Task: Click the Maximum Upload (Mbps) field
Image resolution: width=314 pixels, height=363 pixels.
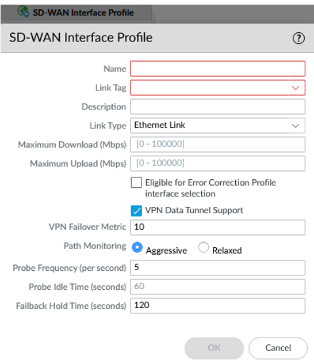Action: 217,164
